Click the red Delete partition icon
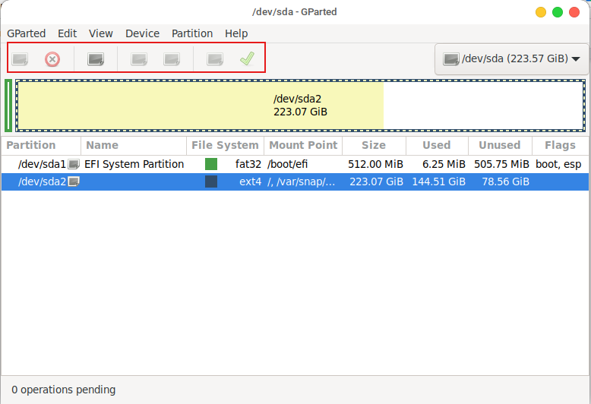The width and height of the screenshot is (591, 404). tap(52, 59)
